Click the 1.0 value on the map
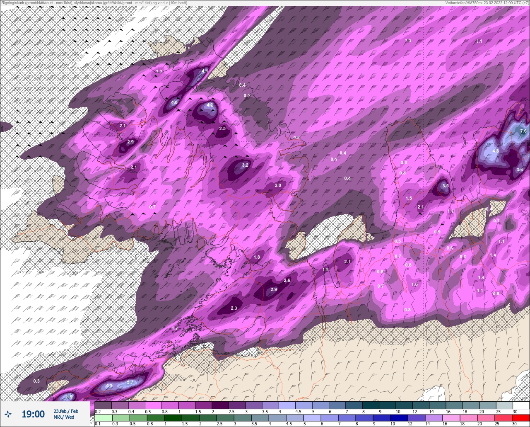 (415, 284)
